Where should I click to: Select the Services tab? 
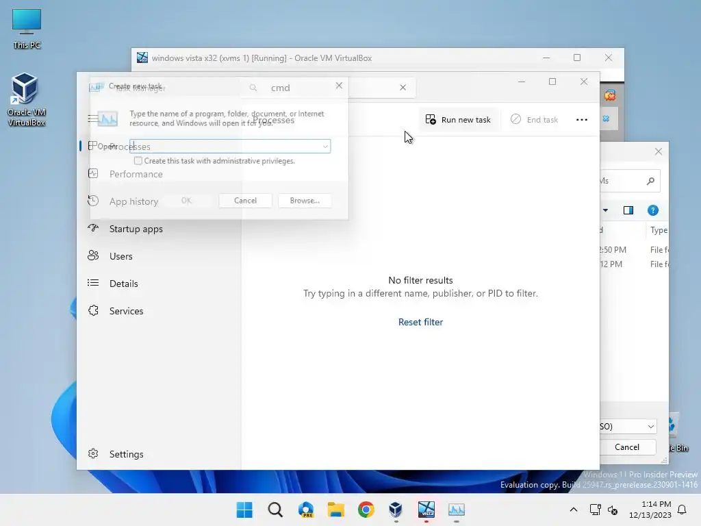pos(126,311)
